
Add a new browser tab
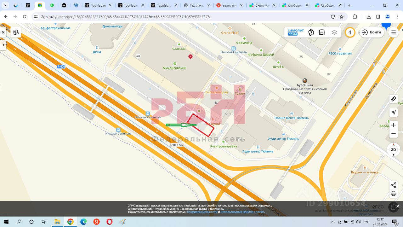[x=349, y=5]
